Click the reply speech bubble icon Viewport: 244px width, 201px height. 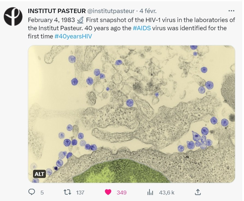(x=32, y=192)
